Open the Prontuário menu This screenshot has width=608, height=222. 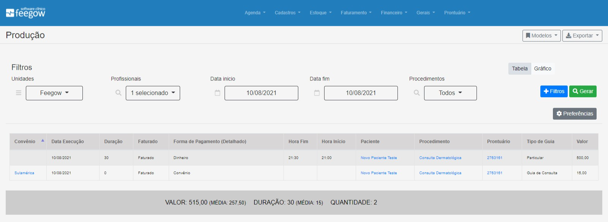pyautogui.click(x=457, y=13)
